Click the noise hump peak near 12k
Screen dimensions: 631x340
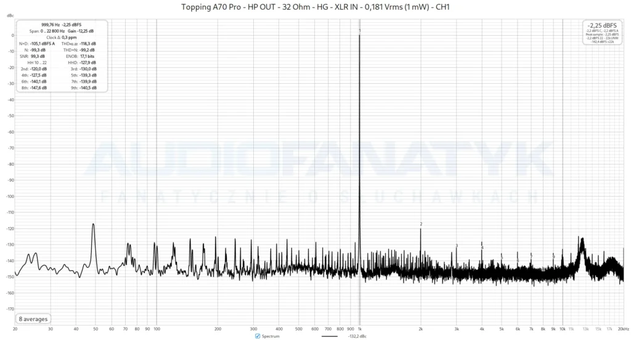click(582, 239)
